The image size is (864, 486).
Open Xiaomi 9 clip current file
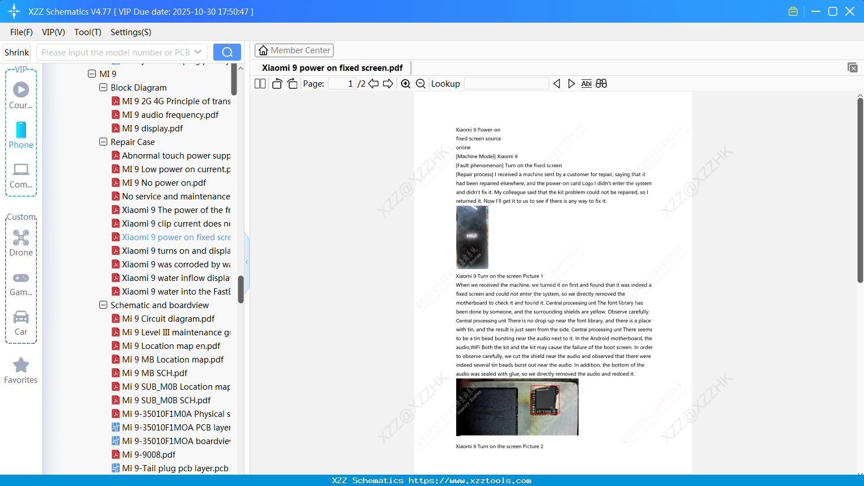coord(171,224)
